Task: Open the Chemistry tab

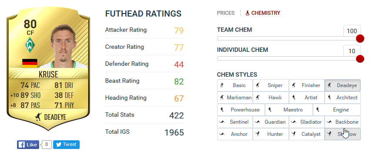Action: click(x=263, y=13)
